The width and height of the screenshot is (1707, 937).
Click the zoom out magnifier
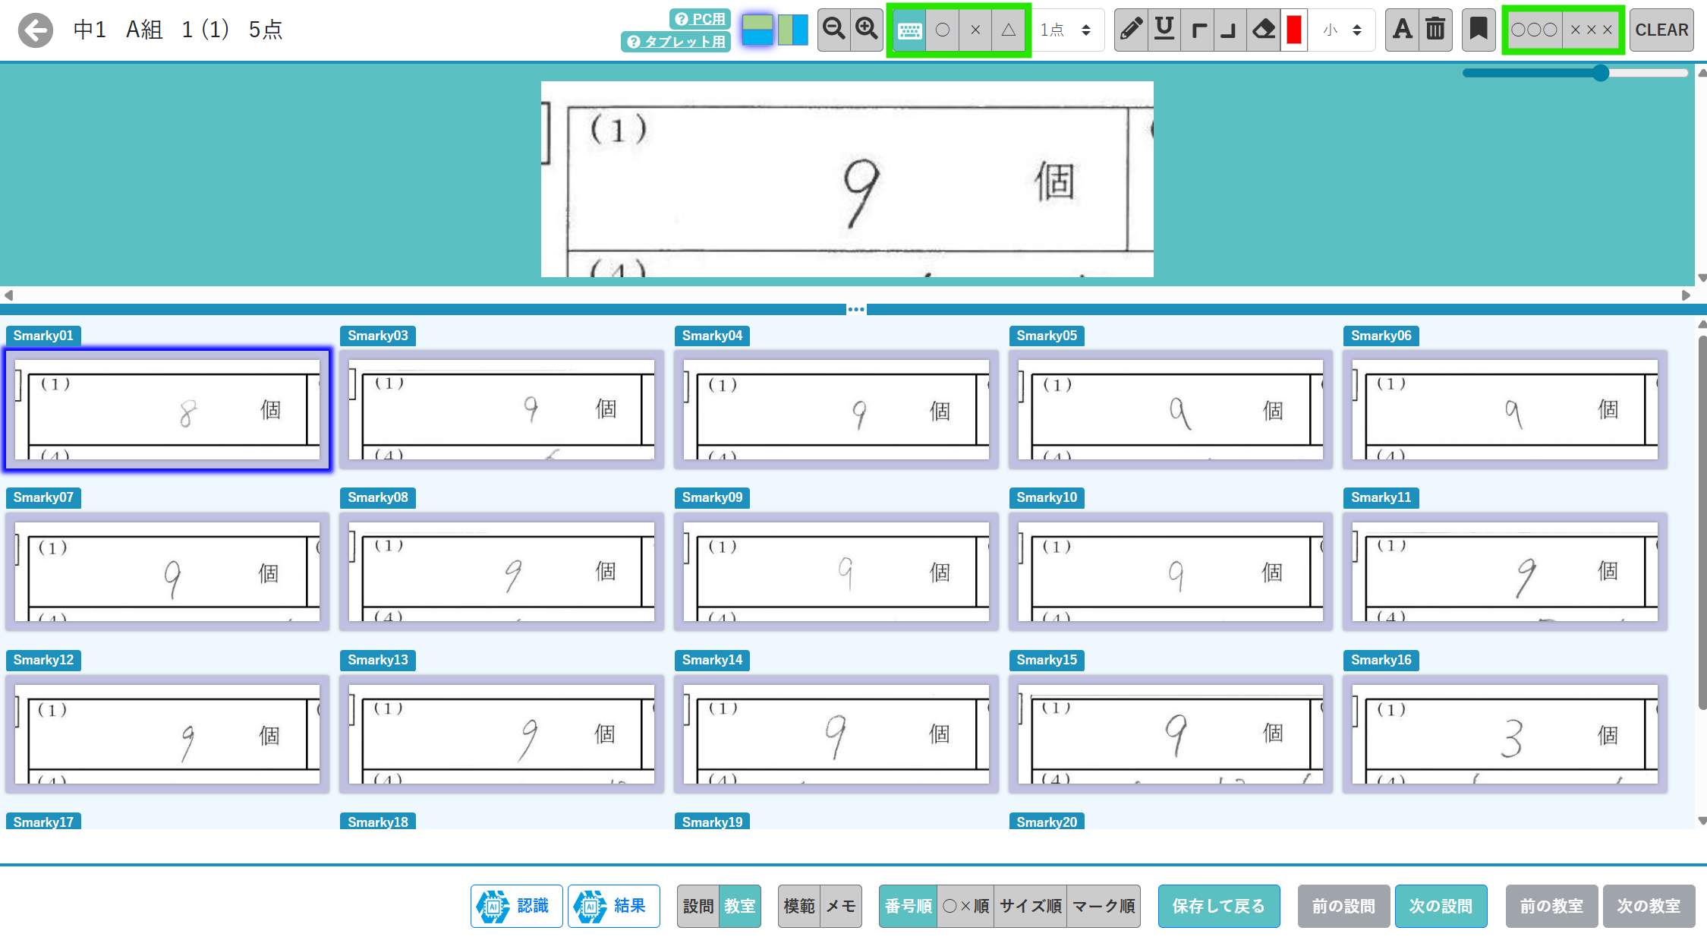(x=833, y=30)
